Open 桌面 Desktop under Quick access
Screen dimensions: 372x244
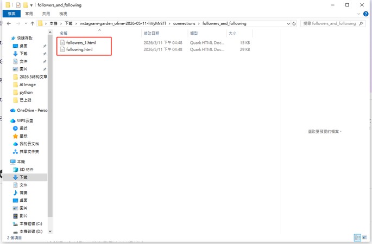click(23, 46)
